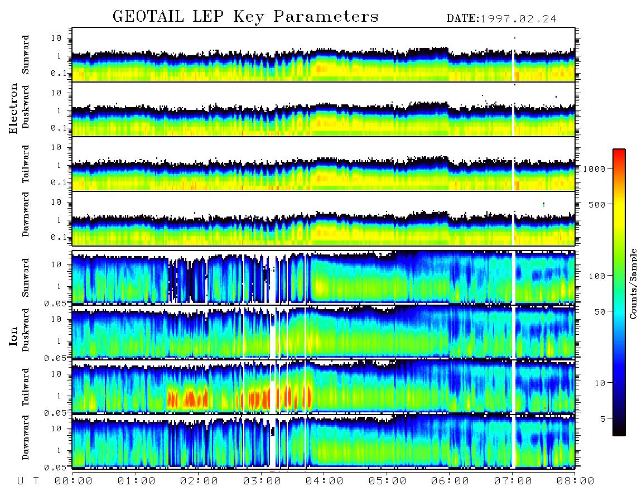
Task: Click the "GEOTAIL LEP Key Parameters" title
Action: [x=245, y=17]
